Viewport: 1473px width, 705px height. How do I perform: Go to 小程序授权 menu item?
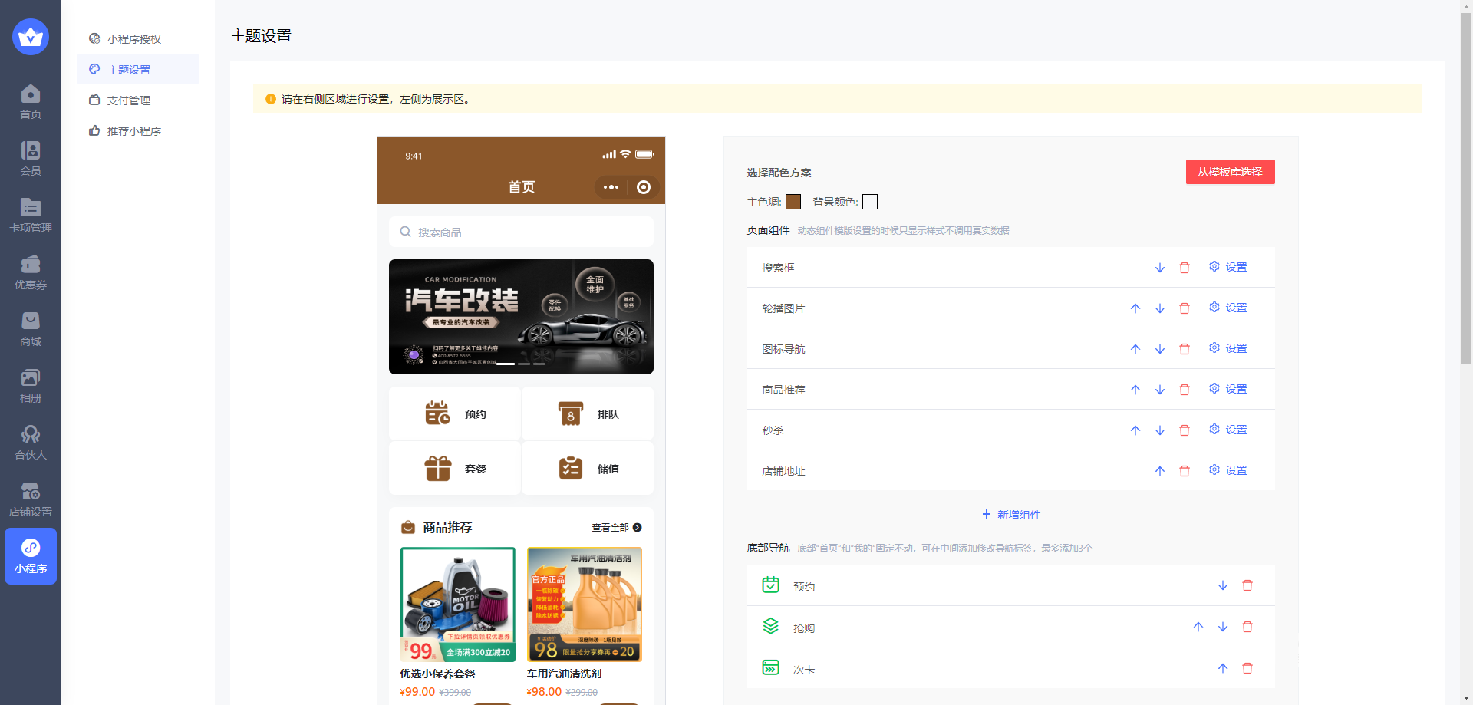138,38
